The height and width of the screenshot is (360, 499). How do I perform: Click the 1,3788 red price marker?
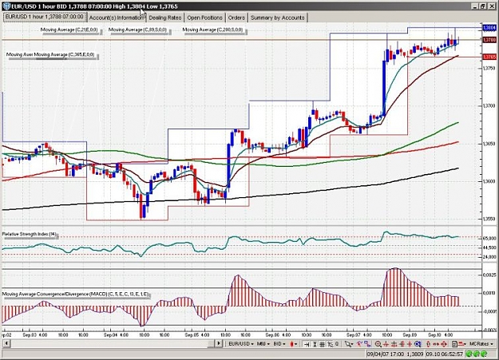(x=489, y=40)
